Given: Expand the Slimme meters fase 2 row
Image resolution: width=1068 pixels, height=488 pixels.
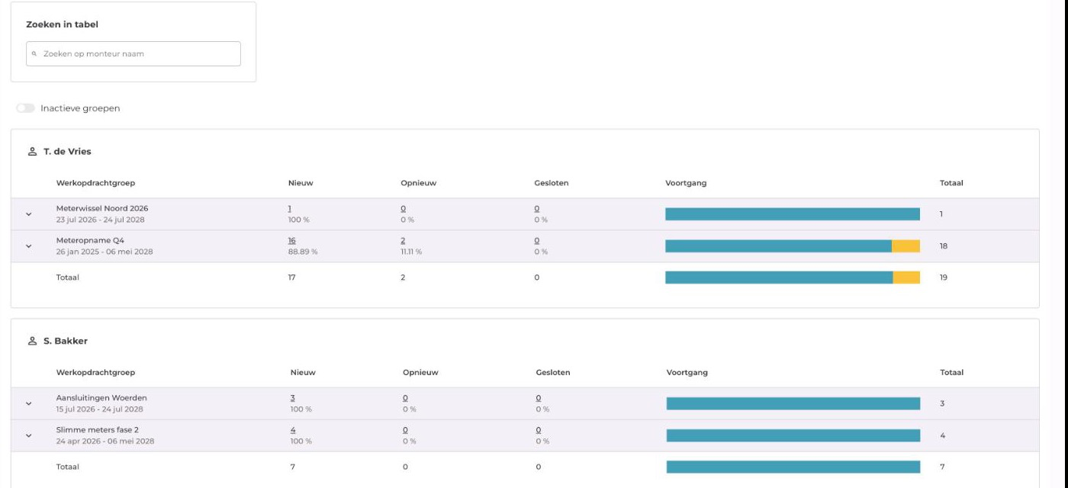Looking at the screenshot, I should [29, 435].
